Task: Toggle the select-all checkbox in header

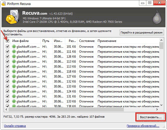Action: pyautogui.click(x=7, y=41)
